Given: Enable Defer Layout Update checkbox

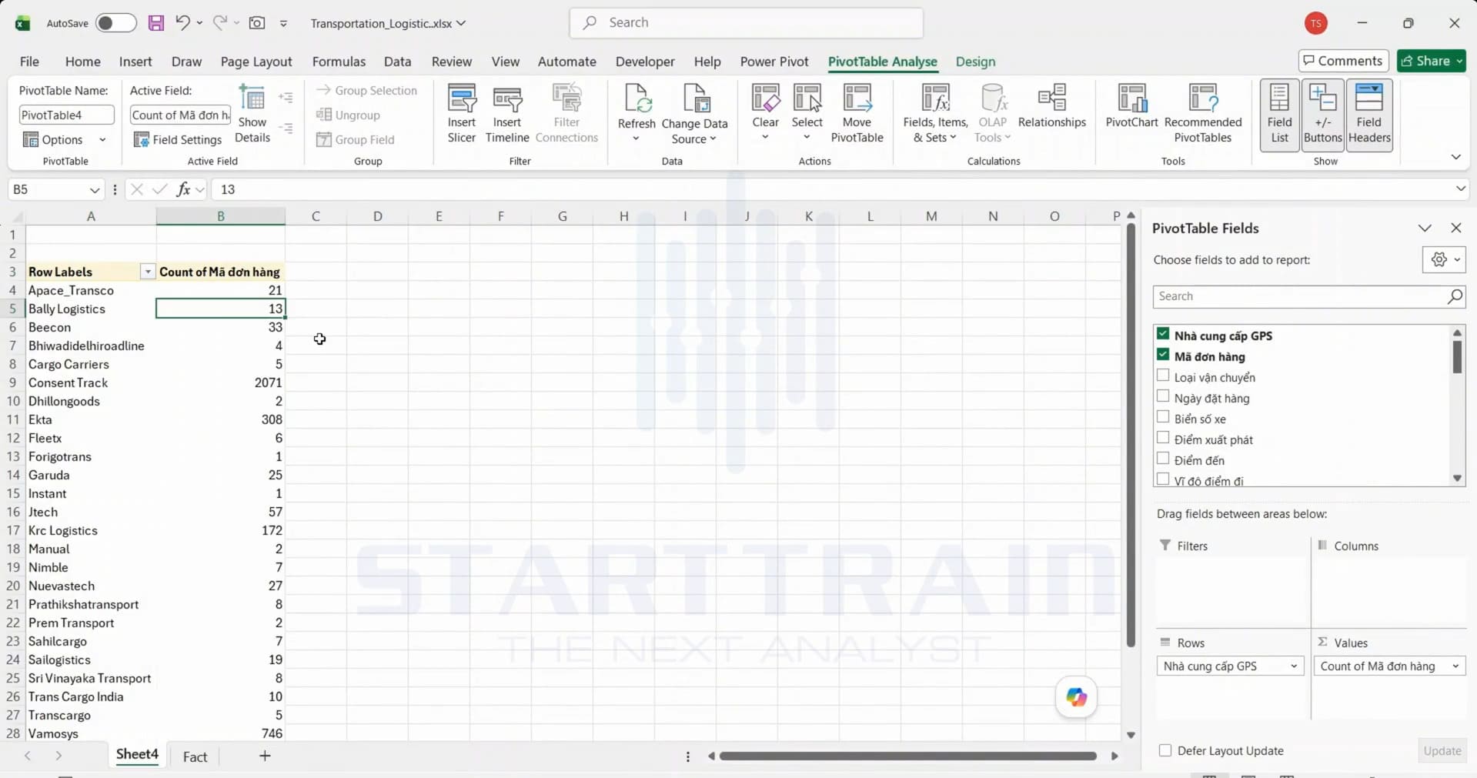Looking at the screenshot, I should (x=1165, y=750).
